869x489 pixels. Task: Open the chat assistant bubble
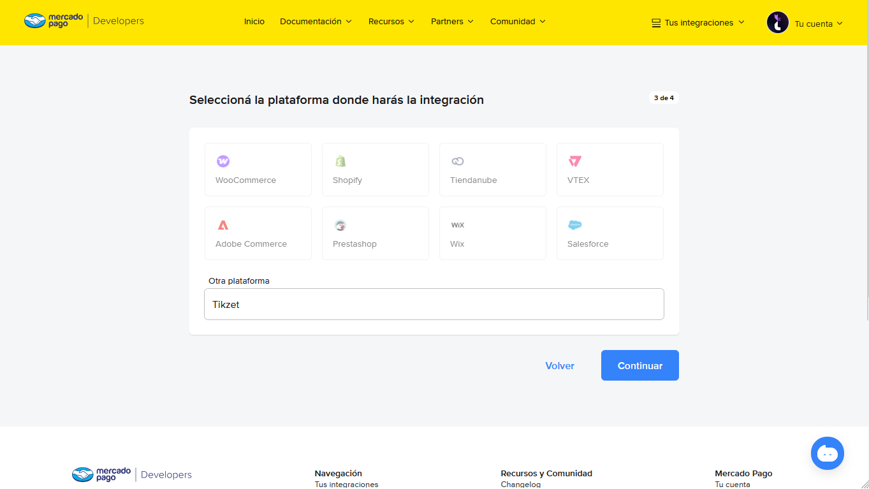click(828, 453)
